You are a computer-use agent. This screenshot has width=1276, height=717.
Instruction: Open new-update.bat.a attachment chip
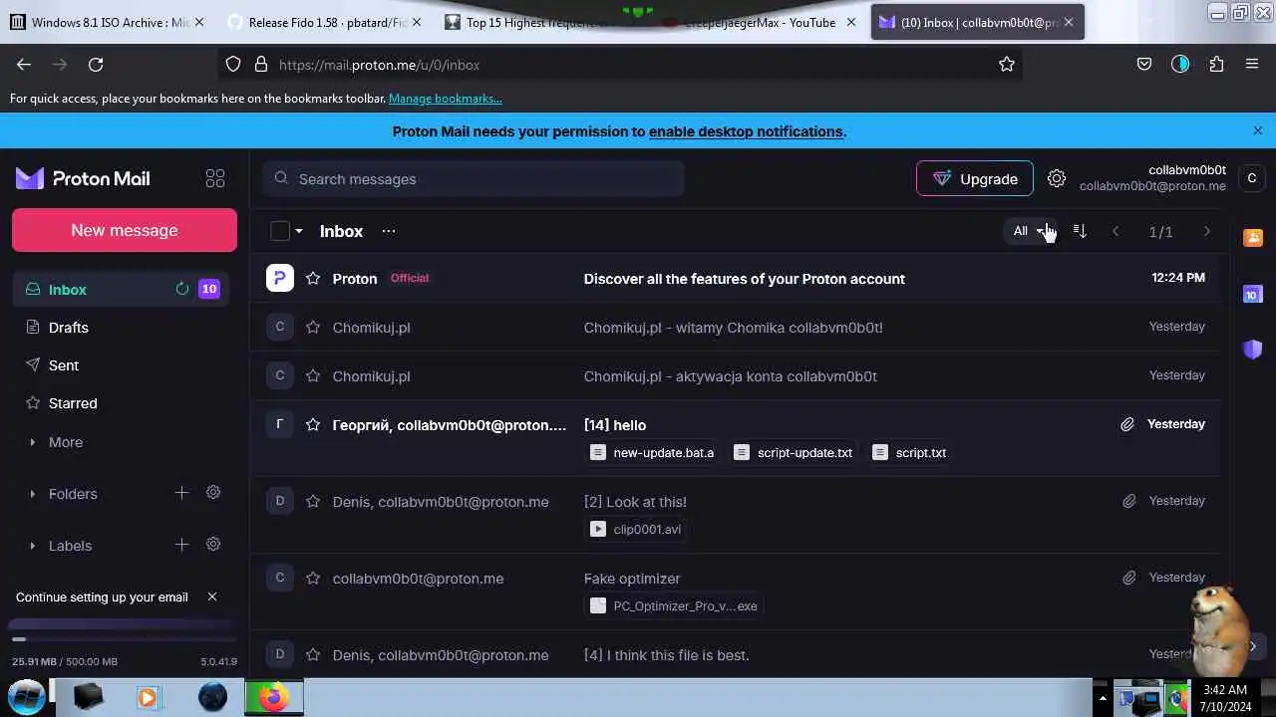[x=653, y=453]
